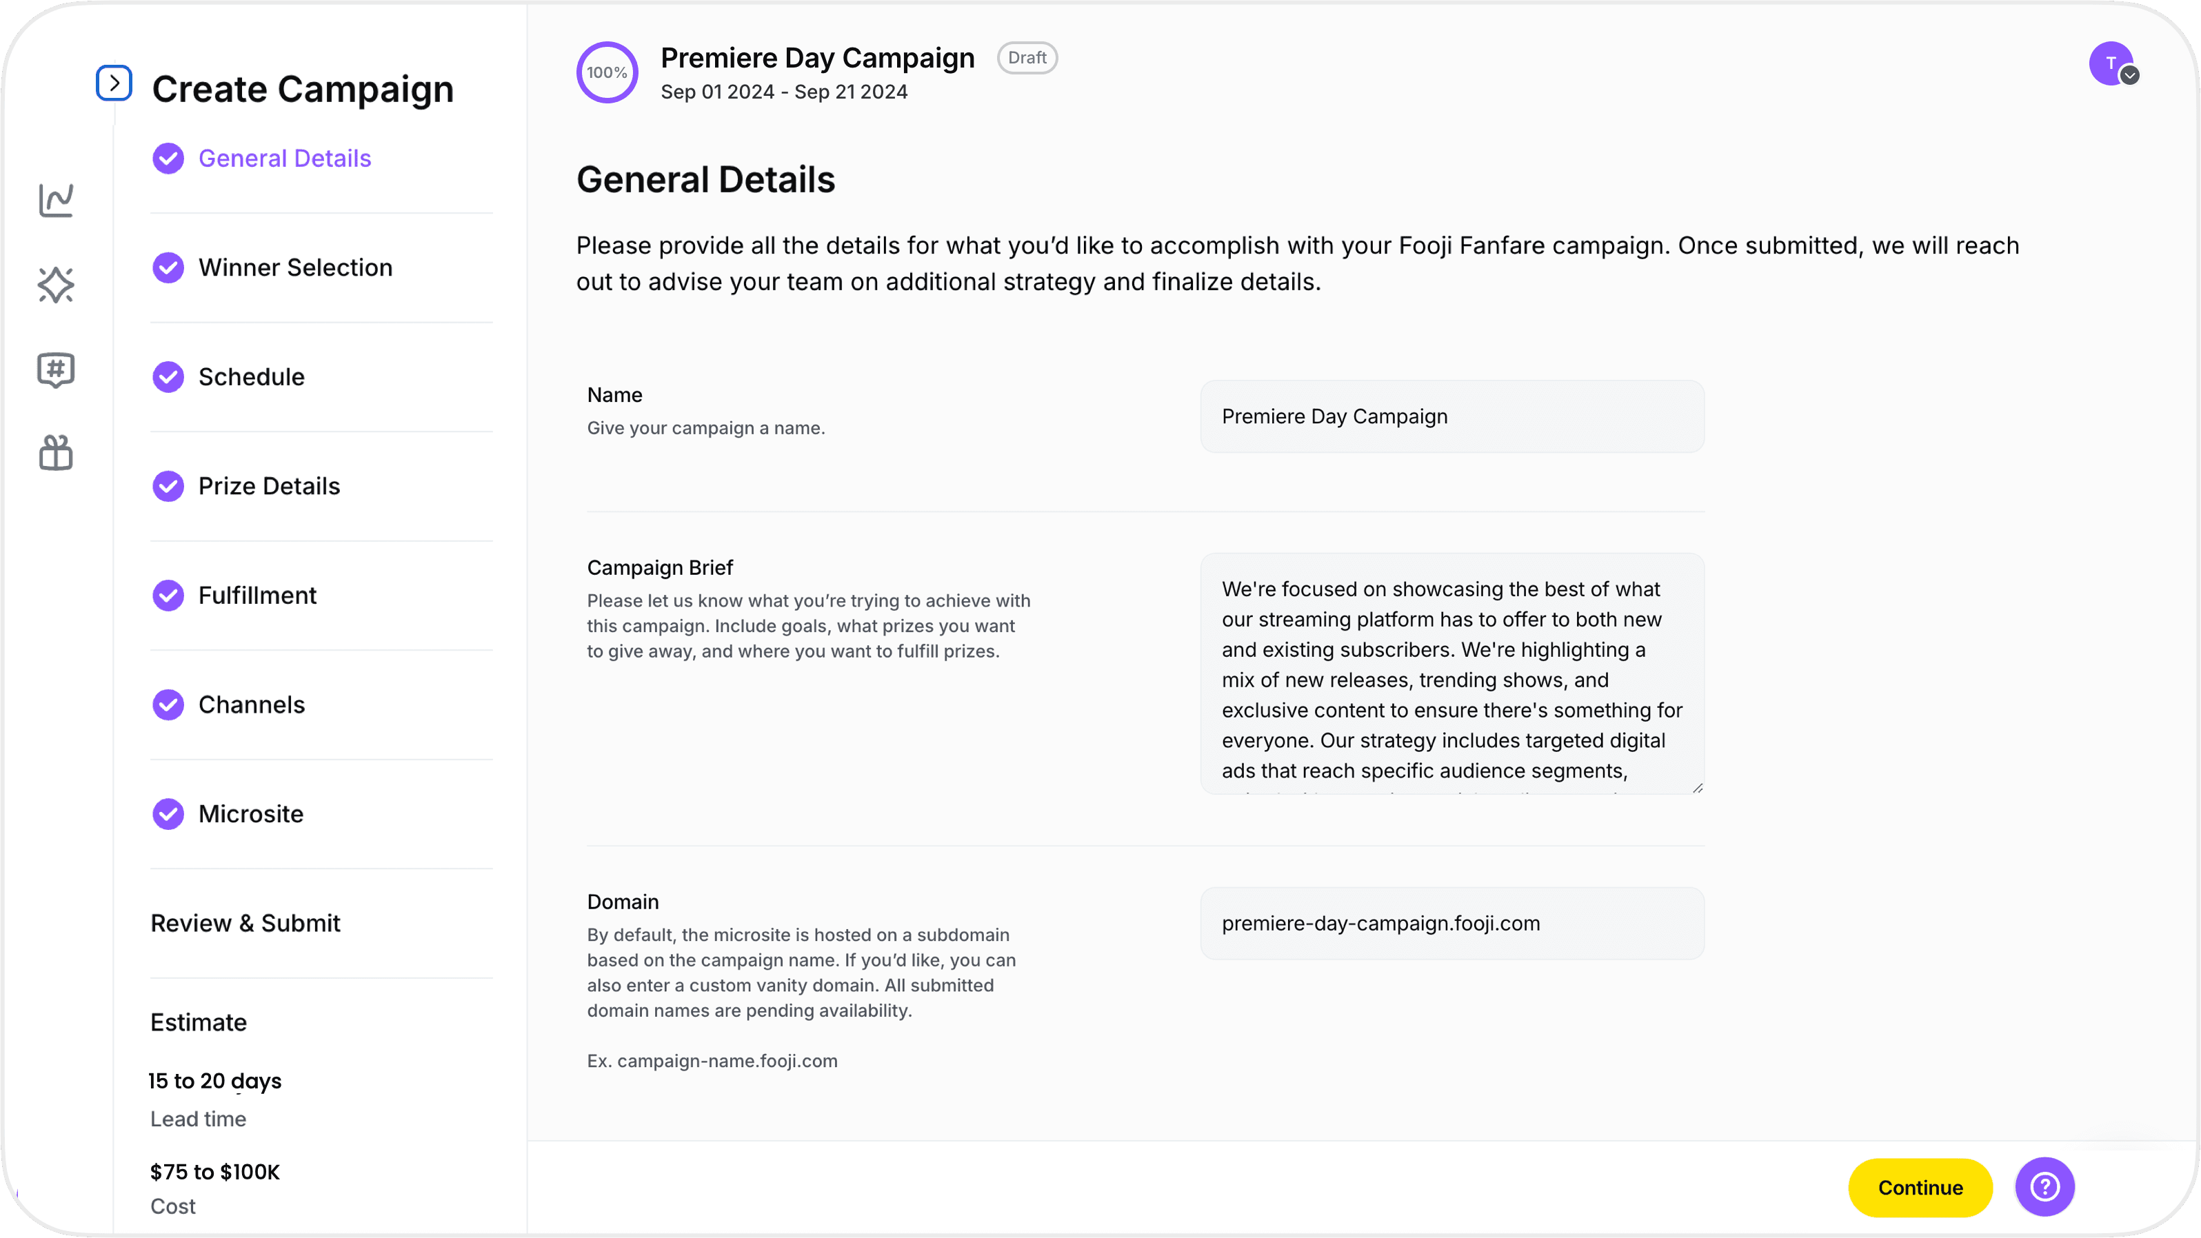This screenshot has height=1238, width=2201.
Task: Open the sparkle star icon in sidebar
Action: click(x=57, y=285)
